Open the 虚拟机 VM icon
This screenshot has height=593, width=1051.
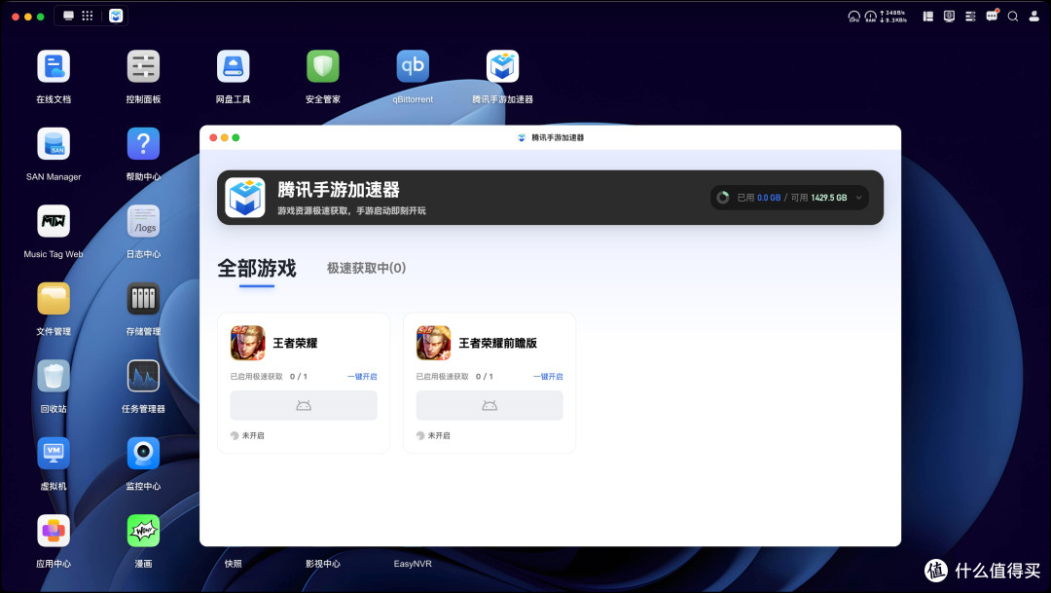[54, 454]
